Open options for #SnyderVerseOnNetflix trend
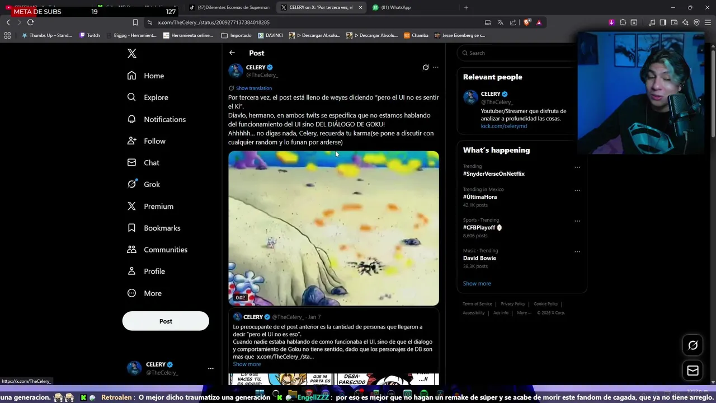Screen dimensions: 716x403 (x=577, y=167)
